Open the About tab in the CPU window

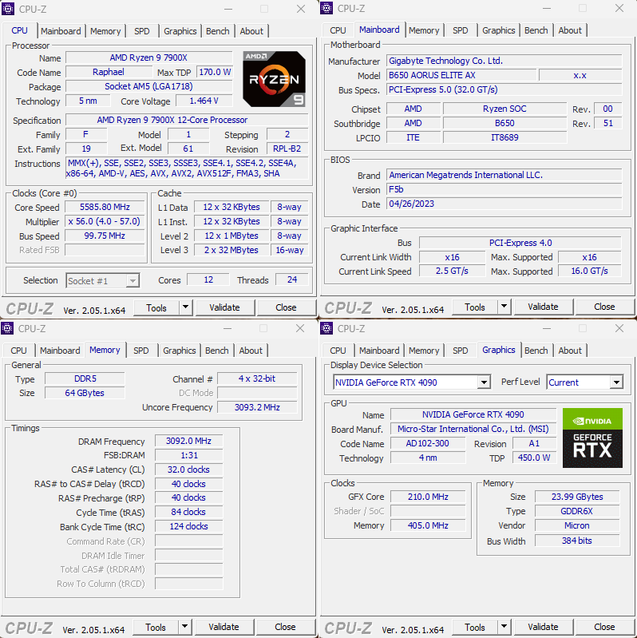point(251,31)
